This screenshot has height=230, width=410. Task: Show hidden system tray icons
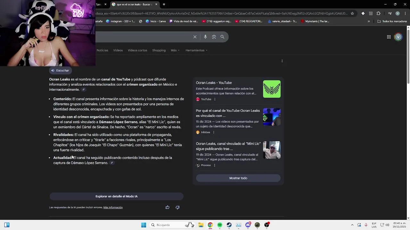pos(352,225)
